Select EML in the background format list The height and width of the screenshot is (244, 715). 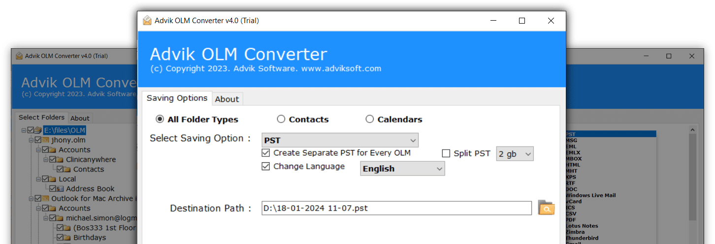pos(571,146)
